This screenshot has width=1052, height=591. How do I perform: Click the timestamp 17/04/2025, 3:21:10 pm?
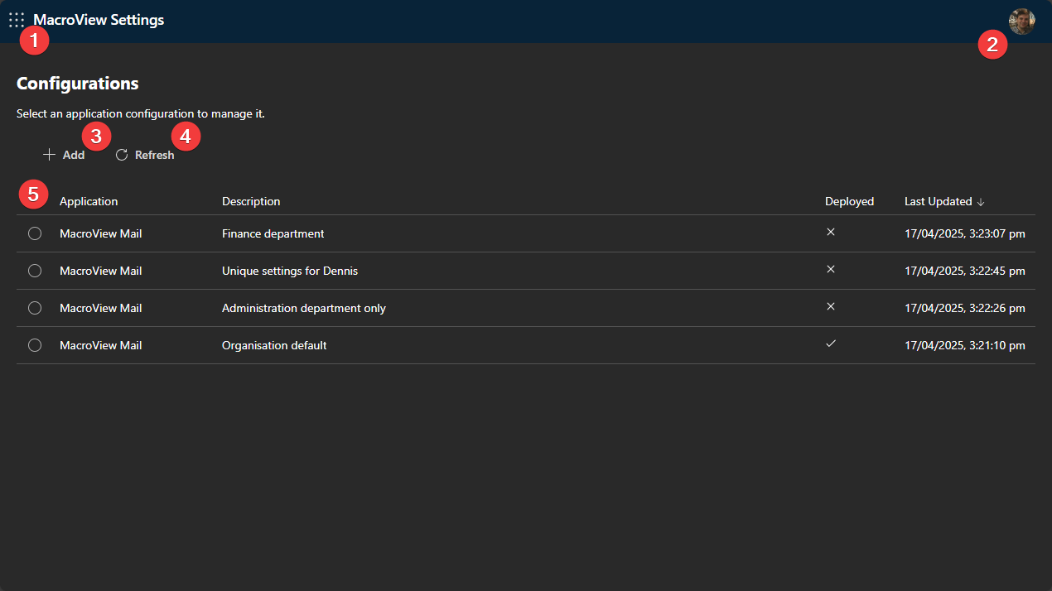click(965, 345)
